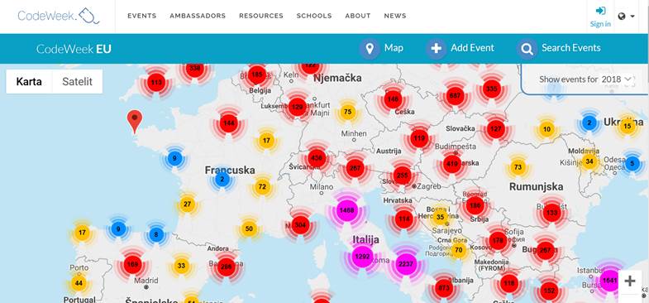This screenshot has width=649, height=303.
Task: Open the globe language dropdown
Action: (626, 17)
